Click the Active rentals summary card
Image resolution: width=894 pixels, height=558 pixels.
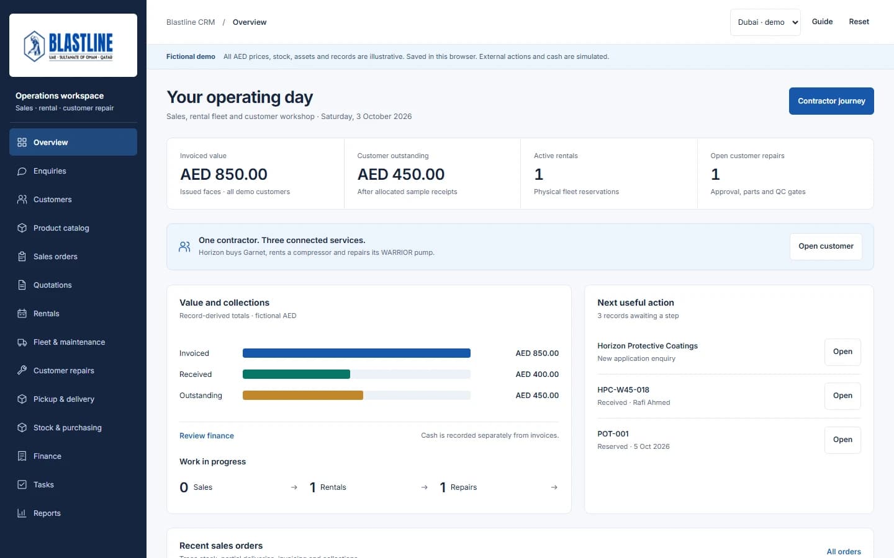609,174
